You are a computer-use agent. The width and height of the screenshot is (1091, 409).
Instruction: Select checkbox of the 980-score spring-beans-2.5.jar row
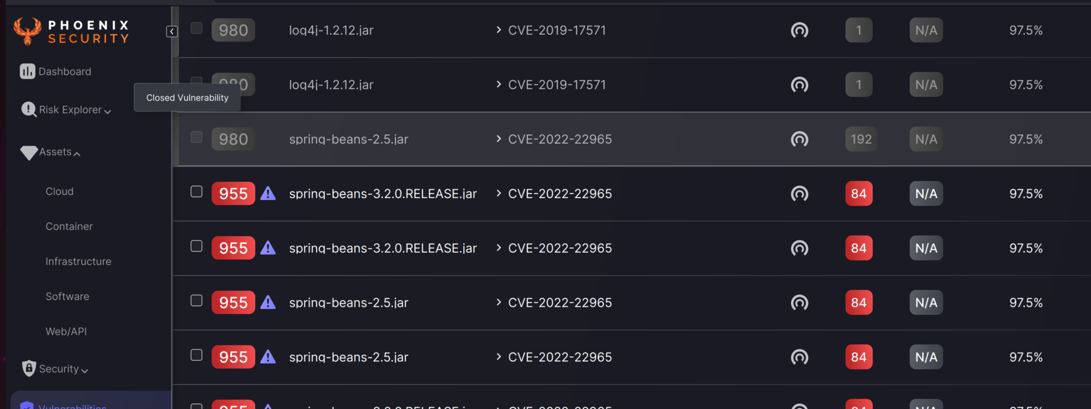pos(197,137)
